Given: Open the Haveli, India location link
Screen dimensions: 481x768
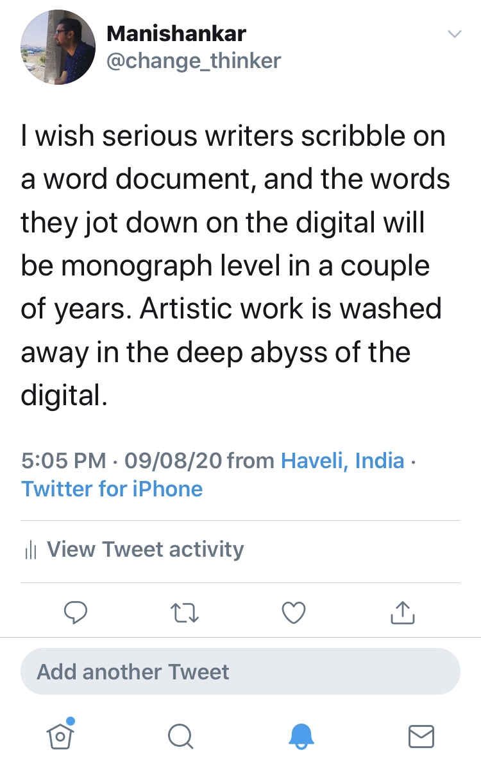Looking at the screenshot, I should coord(343,460).
